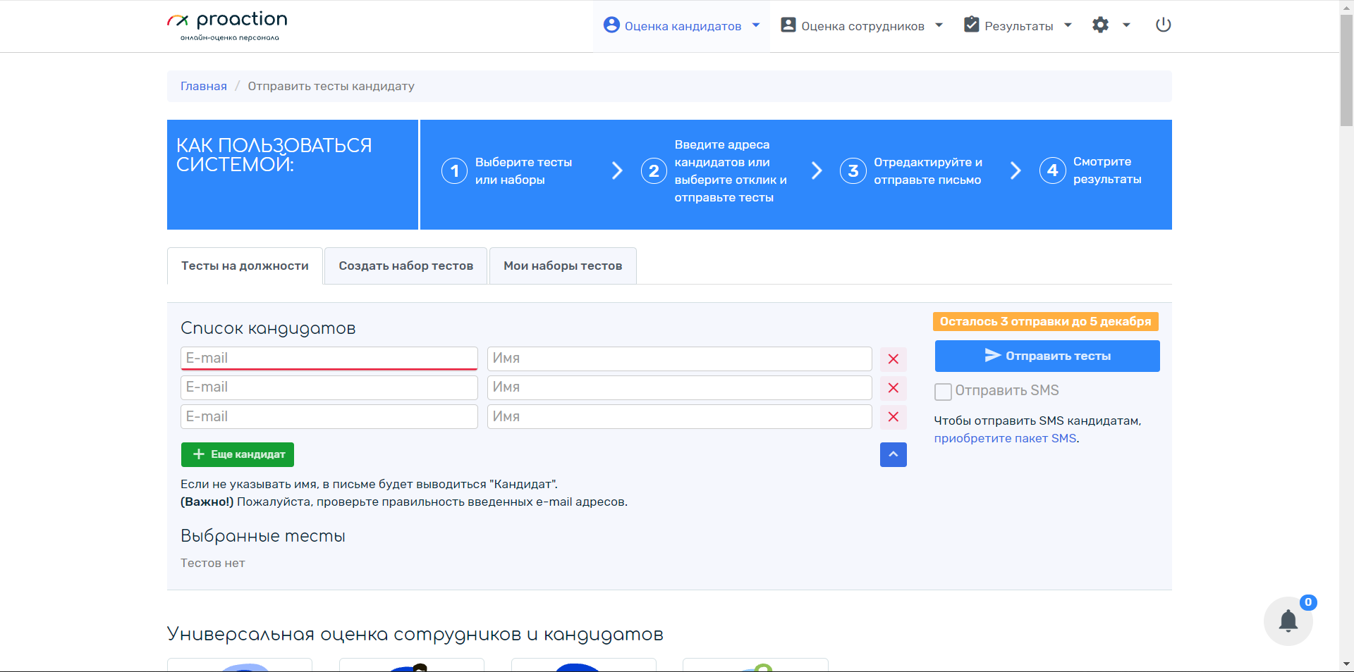Open the notifications bell icon

tap(1288, 621)
